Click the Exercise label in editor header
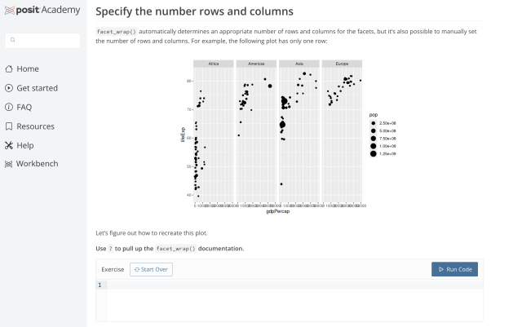 coord(113,269)
